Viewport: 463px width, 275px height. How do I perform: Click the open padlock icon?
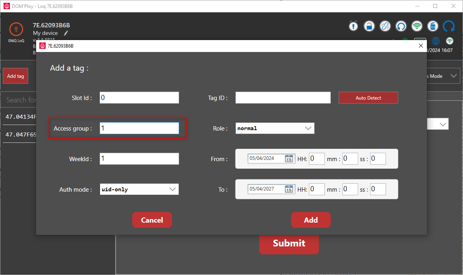coord(369,26)
